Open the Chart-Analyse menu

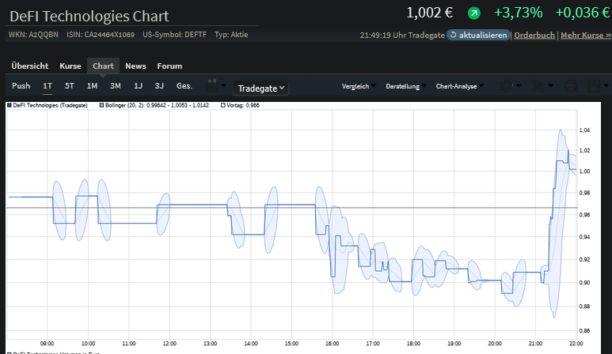click(459, 85)
